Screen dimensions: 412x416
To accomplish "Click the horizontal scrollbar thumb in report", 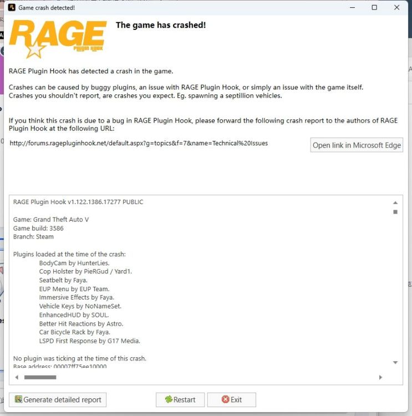I will click(x=40, y=377).
